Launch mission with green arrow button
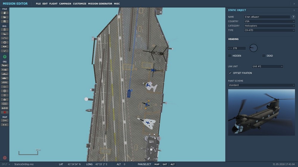This screenshot has width=298, height=167. click(x=4, y=57)
